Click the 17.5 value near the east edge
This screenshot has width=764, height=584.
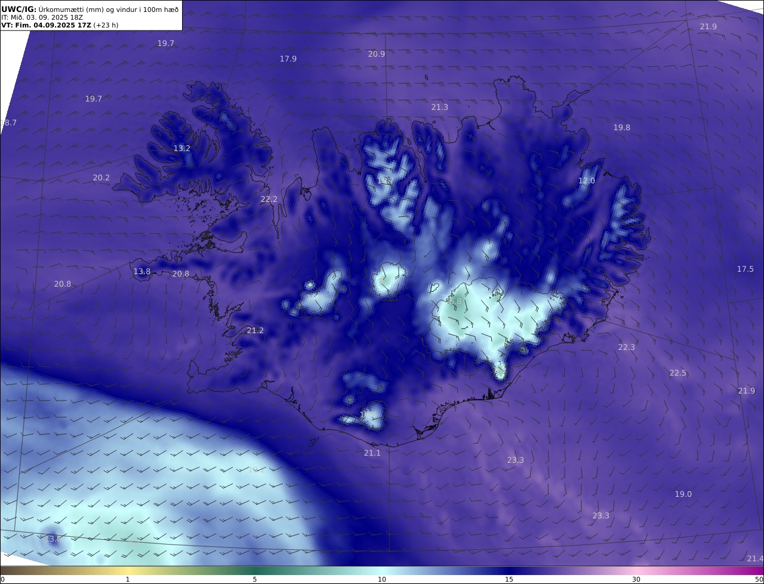coord(745,269)
